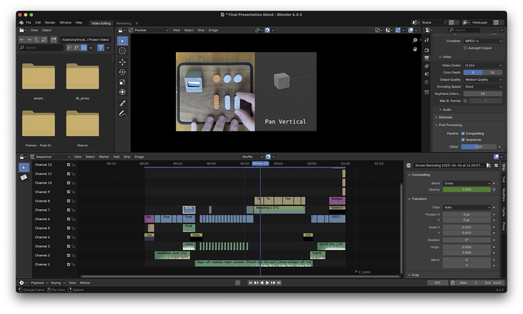
Task: Open the World properties globe icon
Action: [x=427, y=82]
